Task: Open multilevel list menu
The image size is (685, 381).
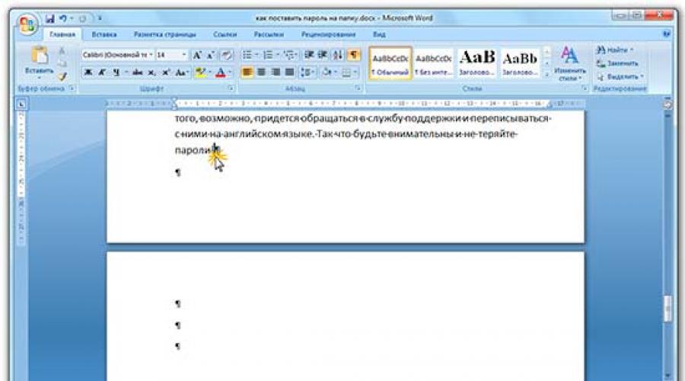Action: click(289, 55)
